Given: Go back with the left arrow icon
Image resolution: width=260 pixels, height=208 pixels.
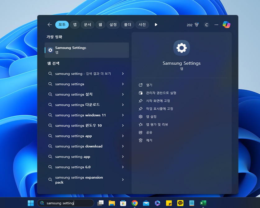Looking at the screenshot, I should coord(50,25).
